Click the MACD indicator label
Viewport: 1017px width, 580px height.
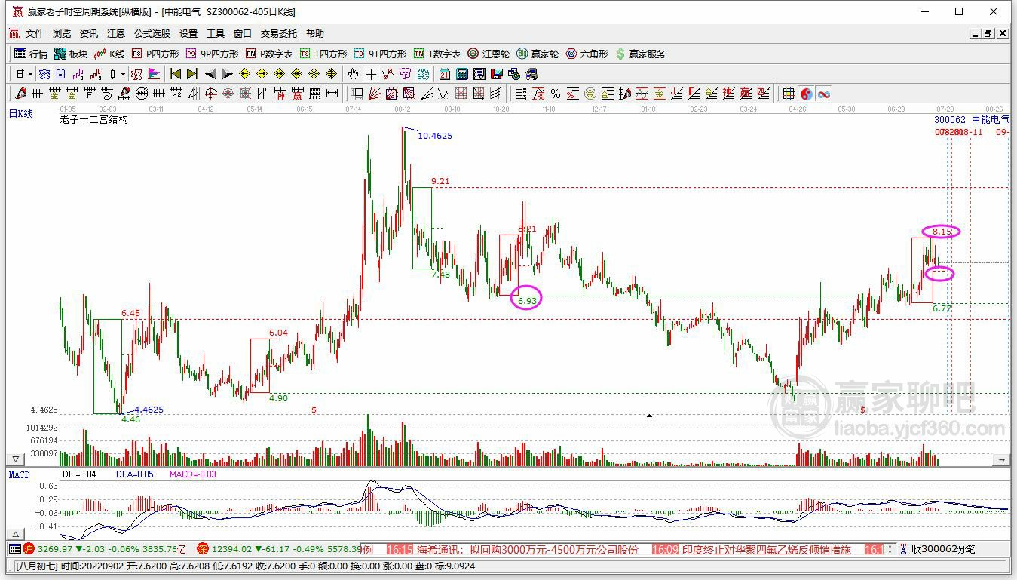19,474
